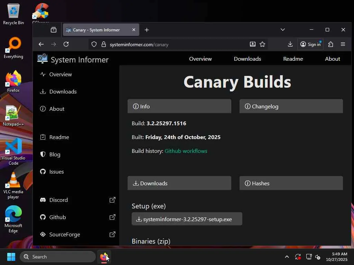Click the Canary Builds heading

(x=237, y=82)
